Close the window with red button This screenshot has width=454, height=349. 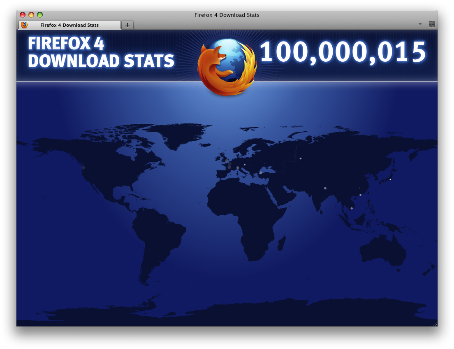point(23,15)
